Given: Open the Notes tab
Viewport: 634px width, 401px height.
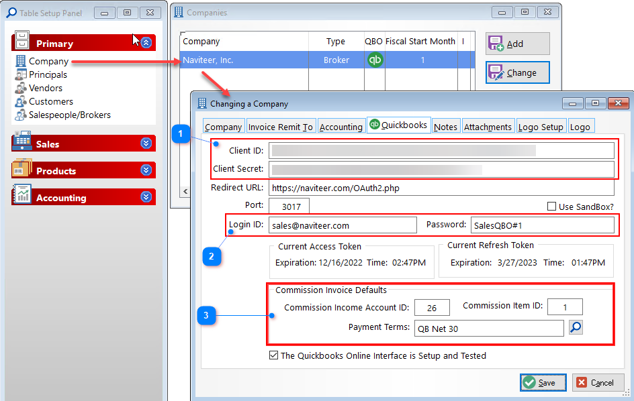Looking at the screenshot, I should tap(445, 127).
